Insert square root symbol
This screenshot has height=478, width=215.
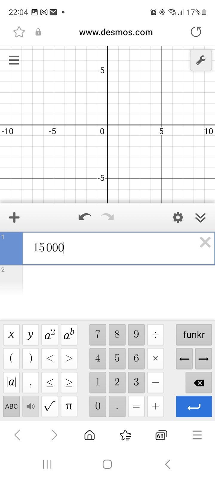(x=50, y=406)
